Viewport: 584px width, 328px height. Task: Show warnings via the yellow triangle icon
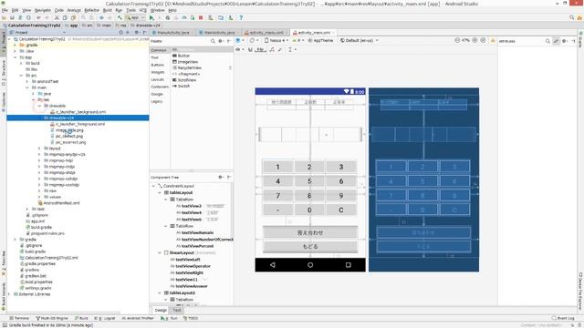pyautogui.click(x=493, y=40)
